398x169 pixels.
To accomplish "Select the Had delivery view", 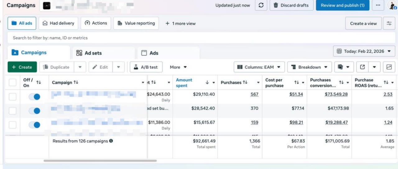I will pyautogui.click(x=58, y=23).
